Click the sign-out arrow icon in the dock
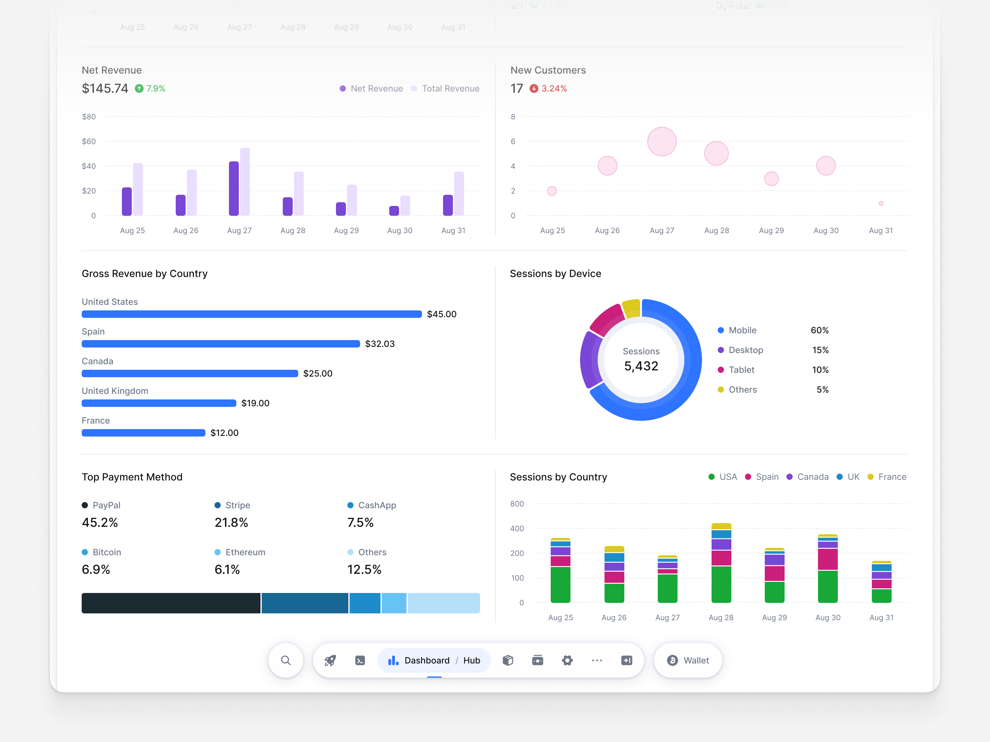This screenshot has height=742, width=990. pyautogui.click(x=626, y=660)
